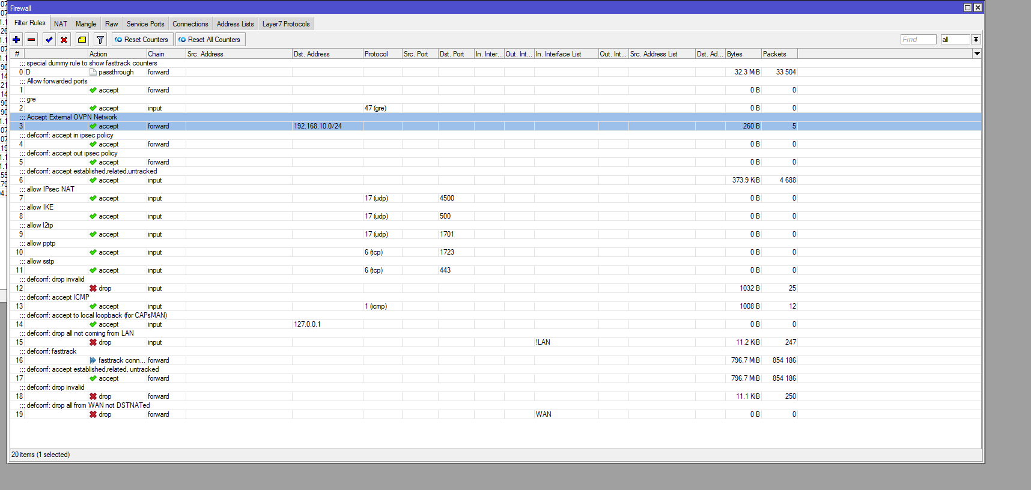Viewport: 1031px width, 490px height.
Task: Select the 32.3 MiB bytes value
Action: [747, 72]
